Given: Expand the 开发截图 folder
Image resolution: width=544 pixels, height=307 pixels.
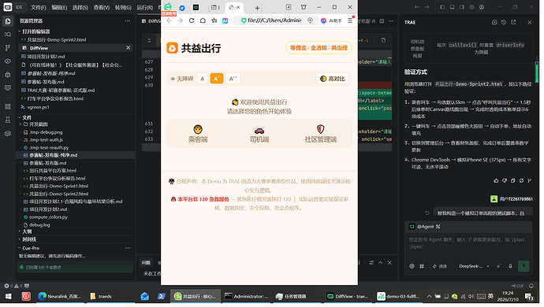Looking at the screenshot, I should pyautogui.click(x=38, y=124).
